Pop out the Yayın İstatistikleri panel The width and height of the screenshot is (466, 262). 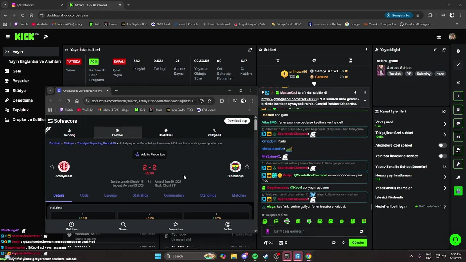(x=250, y=50)
